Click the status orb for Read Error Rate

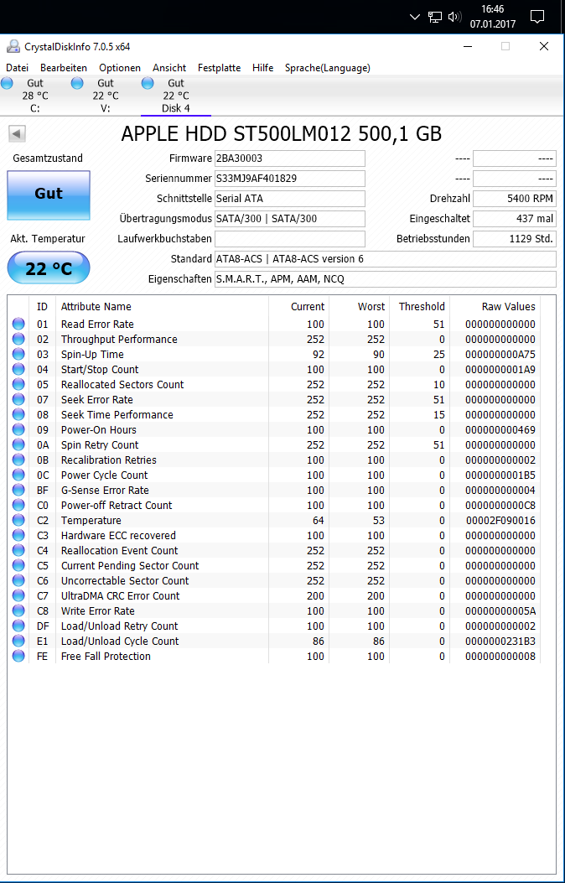point(18,324)
